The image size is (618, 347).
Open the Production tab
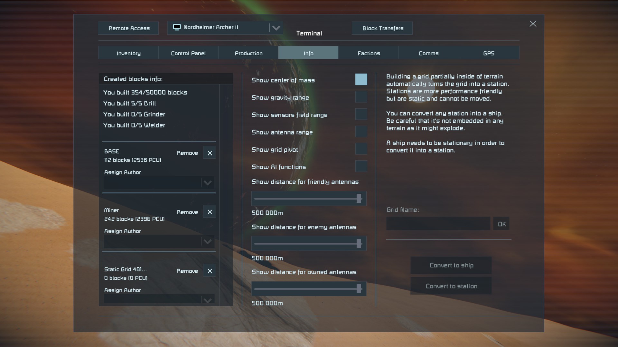coord(248,53)
